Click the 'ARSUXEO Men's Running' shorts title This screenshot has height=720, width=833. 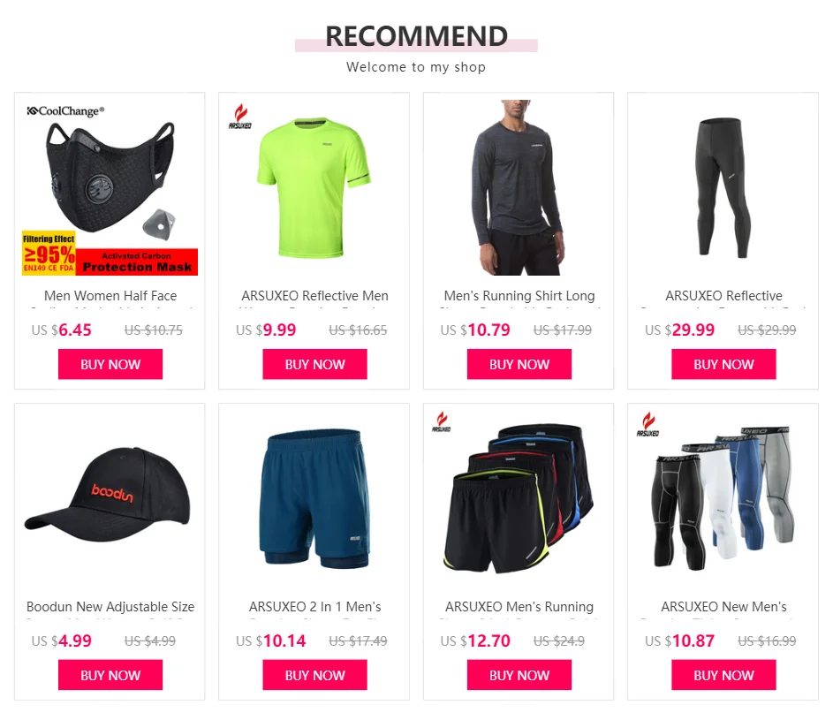click(519, 607)
